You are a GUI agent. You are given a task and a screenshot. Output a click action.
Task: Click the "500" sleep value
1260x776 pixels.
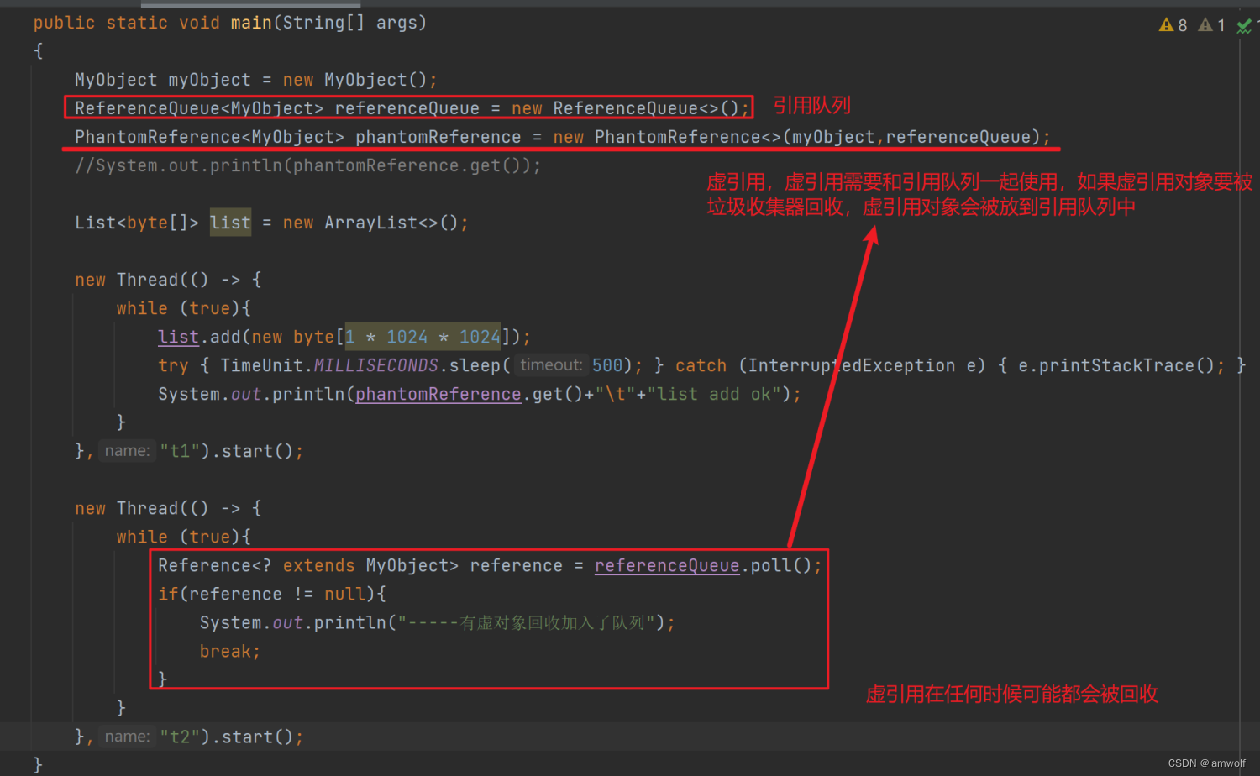pos(607,365)
